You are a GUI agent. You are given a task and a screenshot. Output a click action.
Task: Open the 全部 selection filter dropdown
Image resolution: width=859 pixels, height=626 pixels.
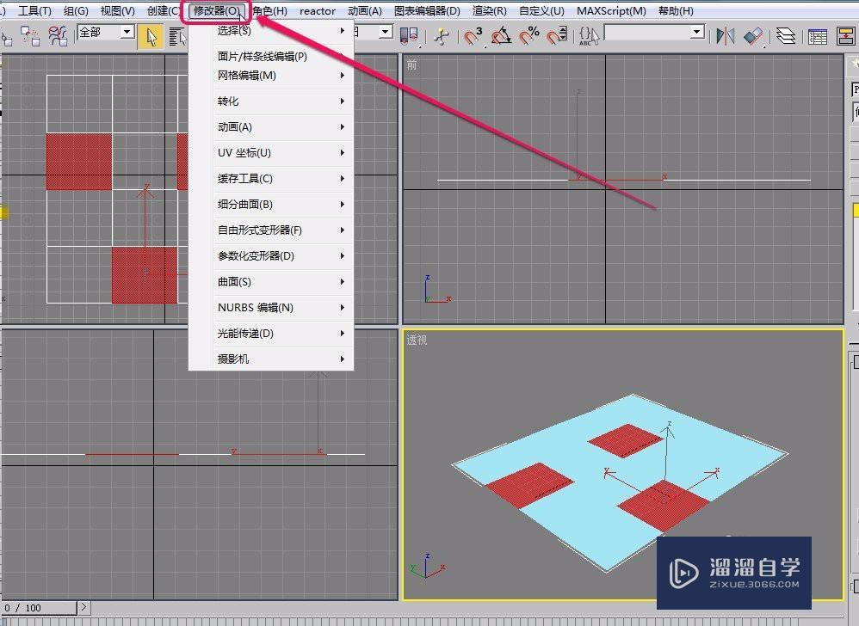point(106,33)
